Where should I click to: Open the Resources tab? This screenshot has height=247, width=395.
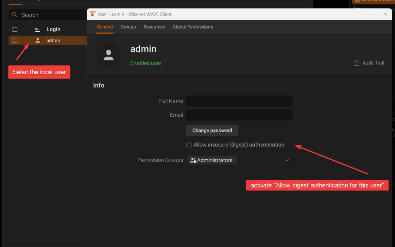(154, 27)
